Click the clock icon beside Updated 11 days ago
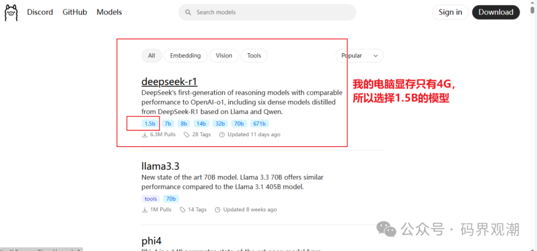Viewport: 537px width, 251px height. (222, 135)
